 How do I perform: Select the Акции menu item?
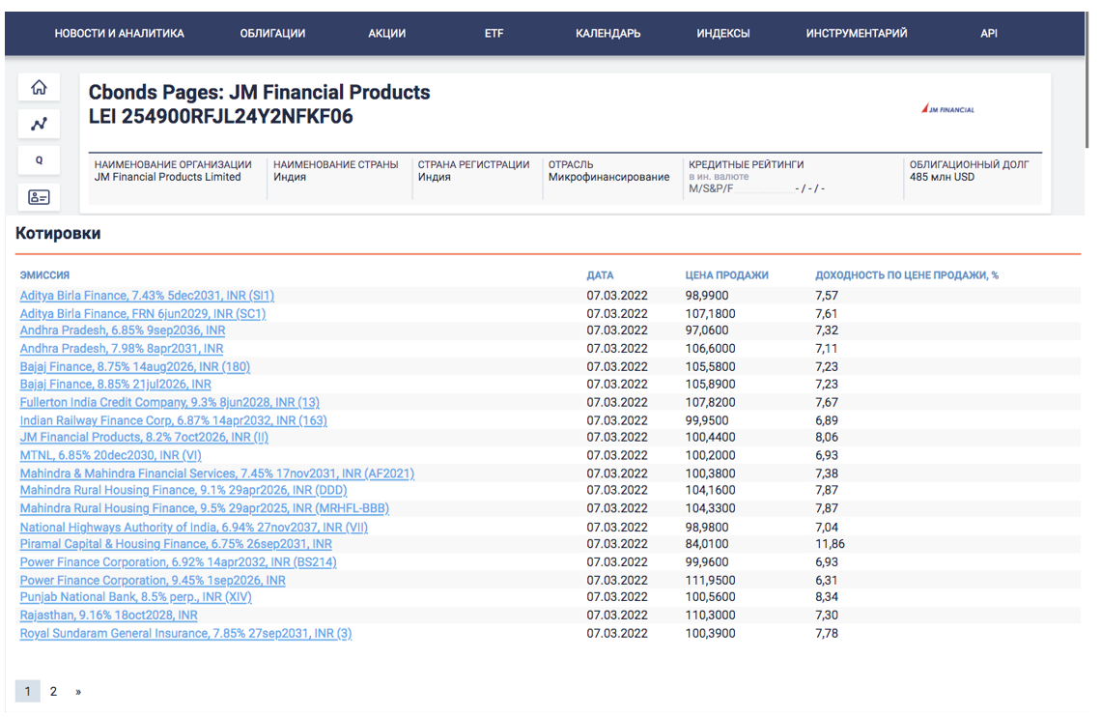click(x=386, y=34)
